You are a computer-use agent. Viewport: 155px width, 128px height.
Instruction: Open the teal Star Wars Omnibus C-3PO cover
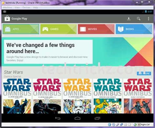click(x=108, y=96)
